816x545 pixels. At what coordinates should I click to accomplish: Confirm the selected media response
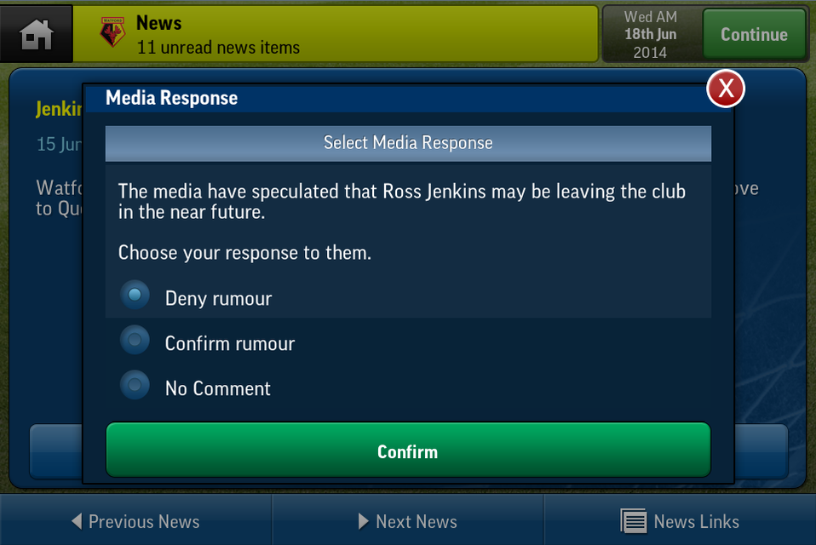(x=408, y=450)
